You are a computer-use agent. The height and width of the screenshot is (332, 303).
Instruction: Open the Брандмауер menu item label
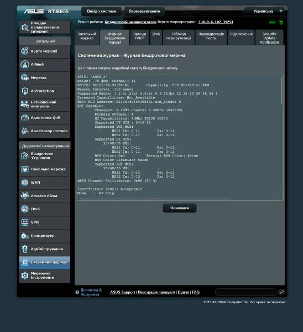(43, 236)
